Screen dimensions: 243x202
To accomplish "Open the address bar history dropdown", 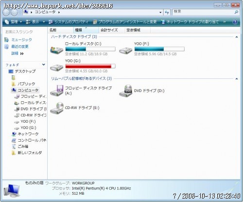I will coord(160,12).
